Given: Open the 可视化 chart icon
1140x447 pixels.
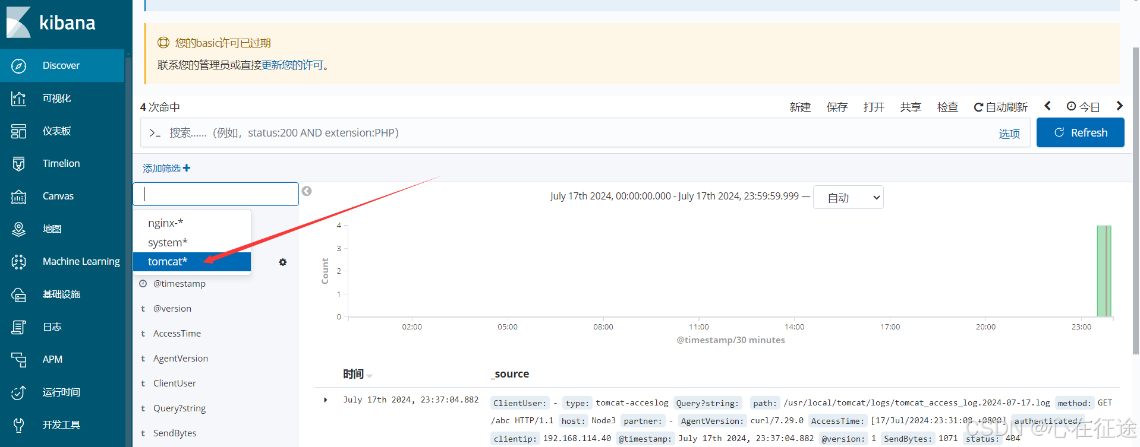Looking at the screenshot, I should click(19, 99).
